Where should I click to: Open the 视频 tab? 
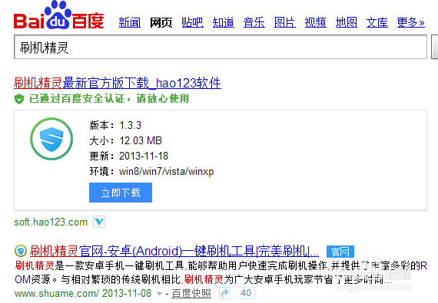[x=316, y=22]
